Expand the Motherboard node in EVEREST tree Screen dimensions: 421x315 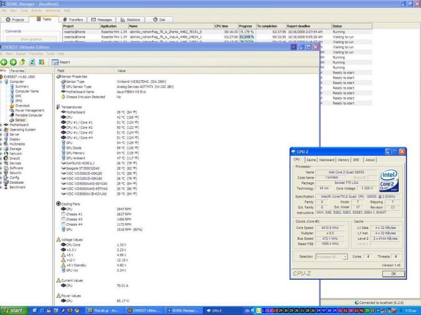(1, 125)
